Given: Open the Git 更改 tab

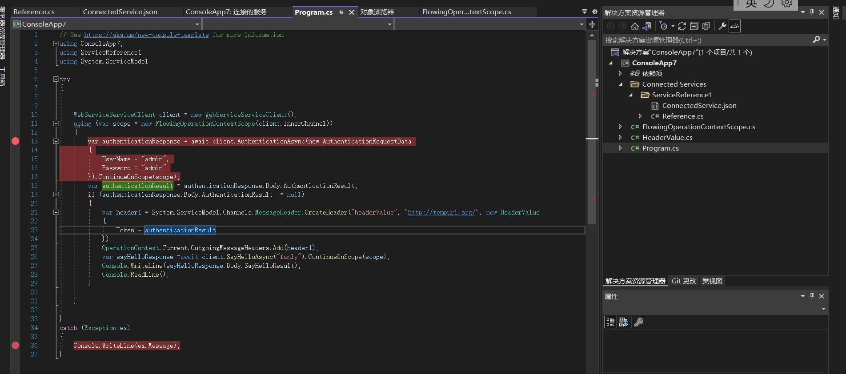Looking at the screenshot, I should pos(684,281).
